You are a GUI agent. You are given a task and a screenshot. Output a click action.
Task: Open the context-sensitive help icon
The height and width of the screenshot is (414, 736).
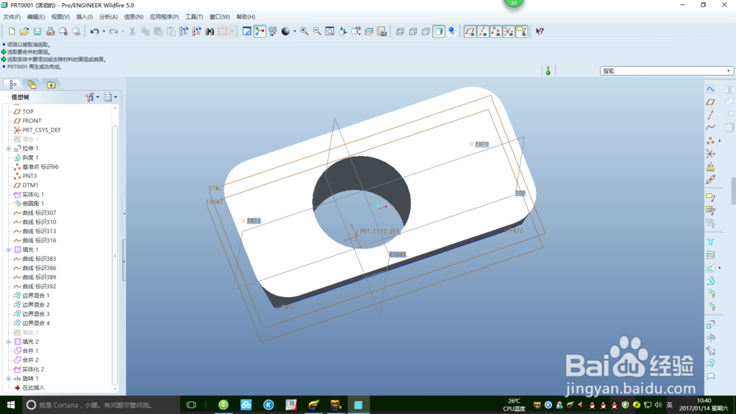click(539, 32)
